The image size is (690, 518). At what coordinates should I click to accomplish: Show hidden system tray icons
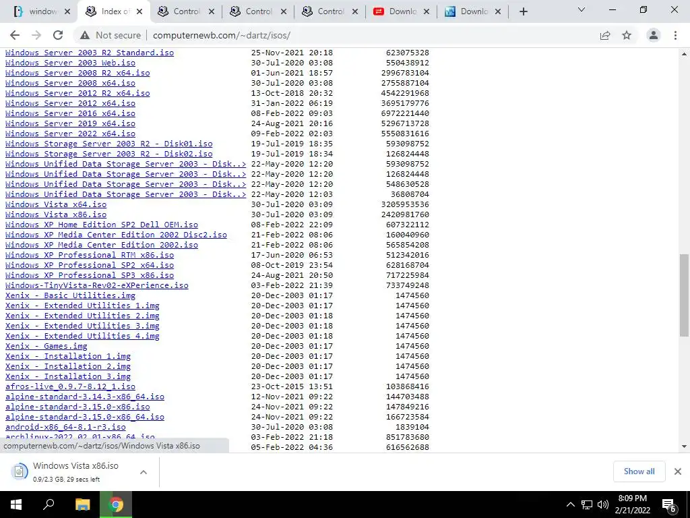pyautogui.click(x=570, y=505)
